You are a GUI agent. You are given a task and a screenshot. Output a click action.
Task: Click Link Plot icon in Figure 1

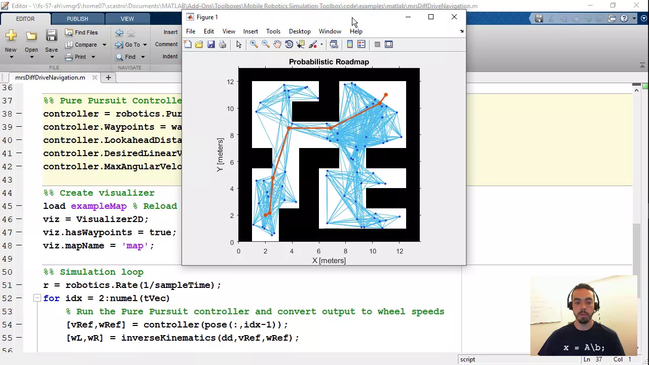click(x=334, y=45)
